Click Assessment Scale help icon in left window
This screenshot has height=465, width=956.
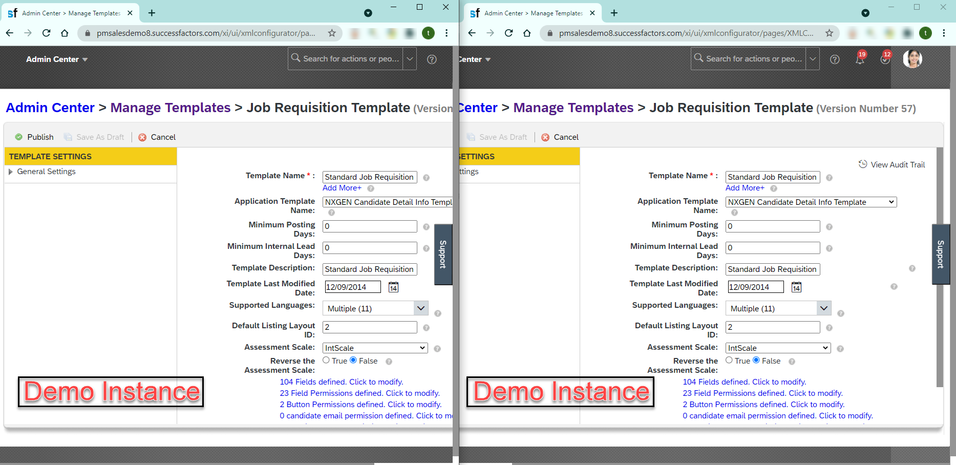pos(437,349)
